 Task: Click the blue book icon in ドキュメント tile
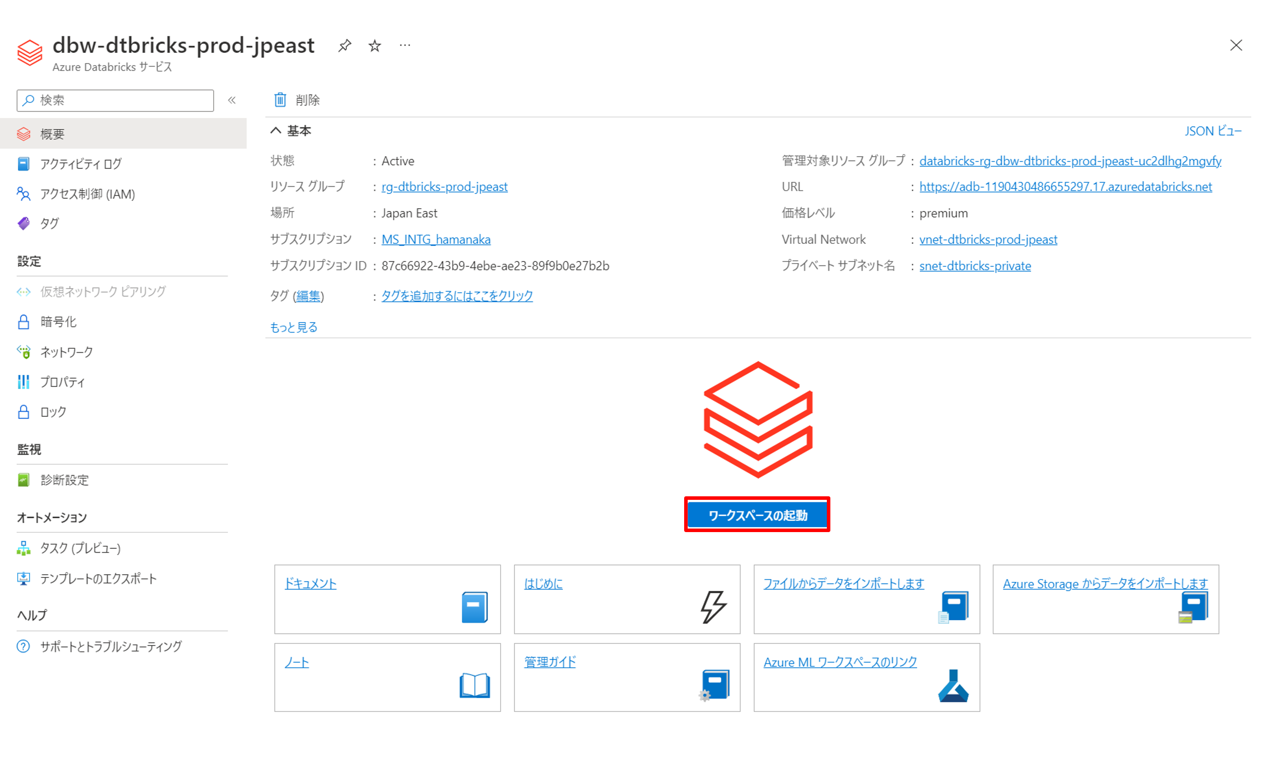coord(474,607)
